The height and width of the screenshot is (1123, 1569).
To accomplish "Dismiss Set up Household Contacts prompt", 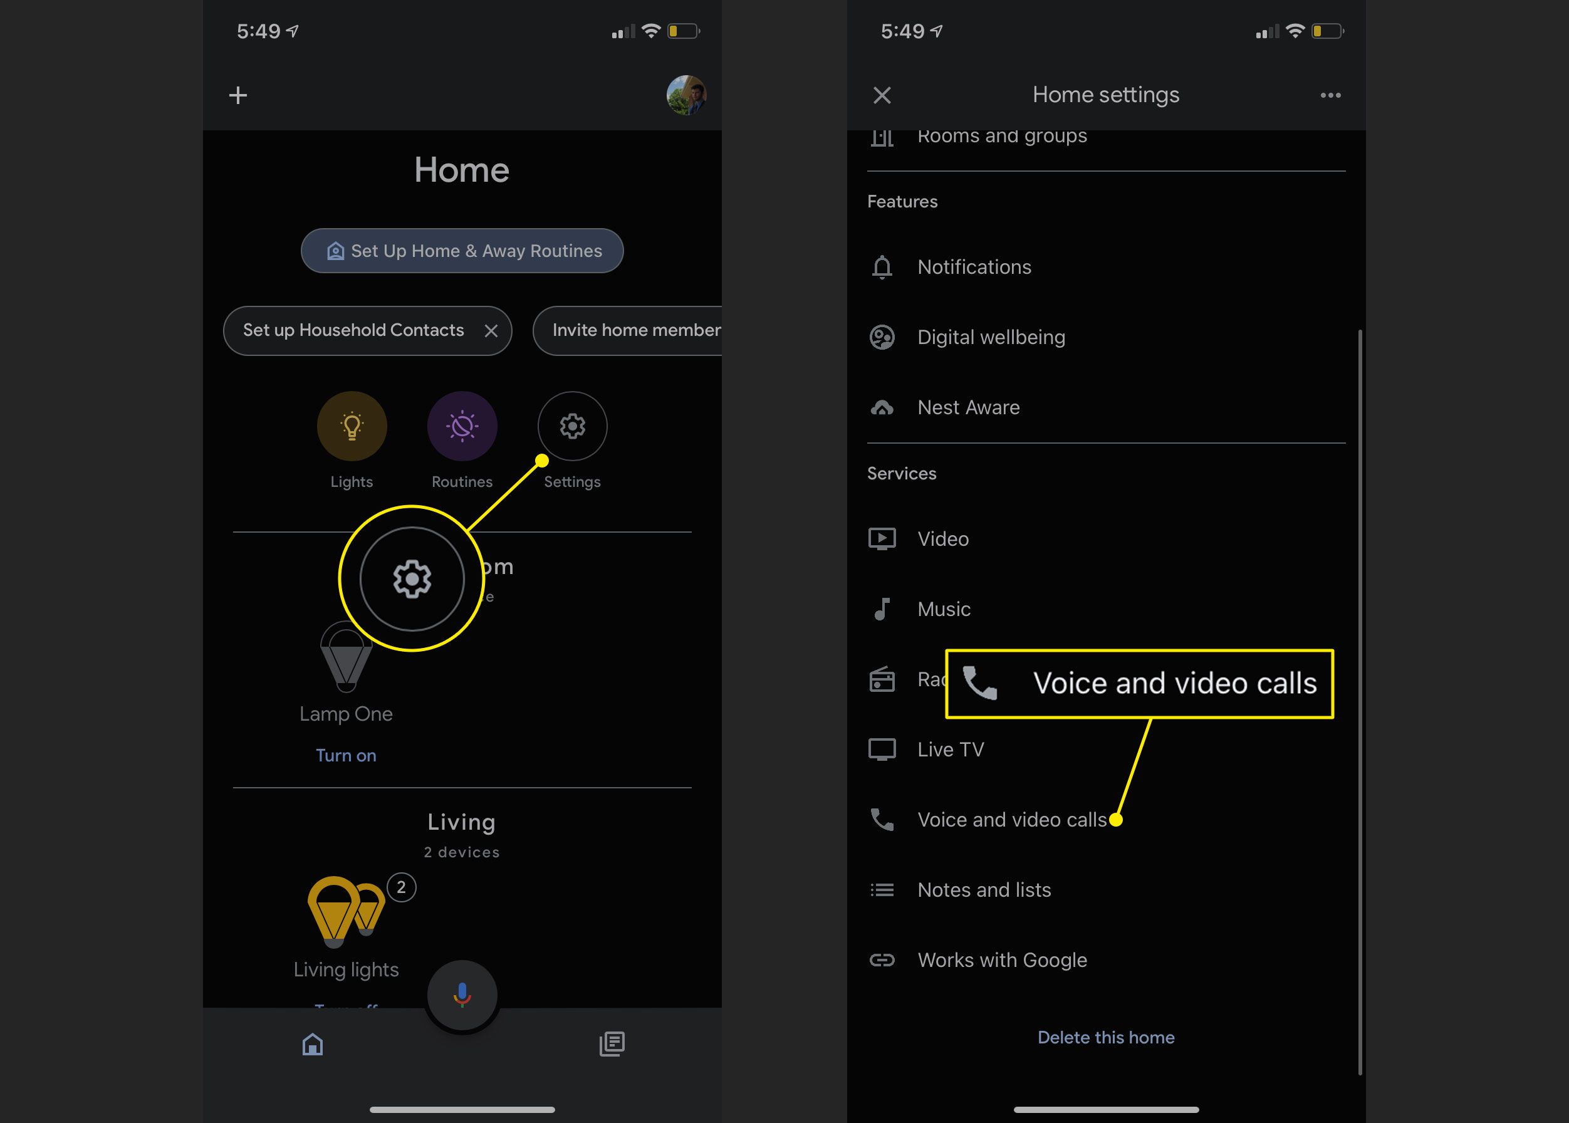I will click(493, 330).
